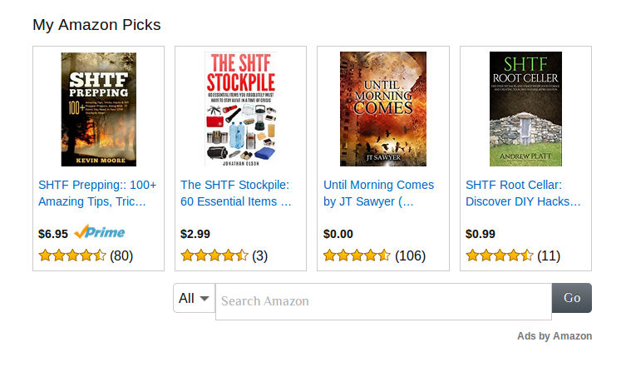Expand the All category dropdown
631x367 pixels.
click(x=194, y=298)
